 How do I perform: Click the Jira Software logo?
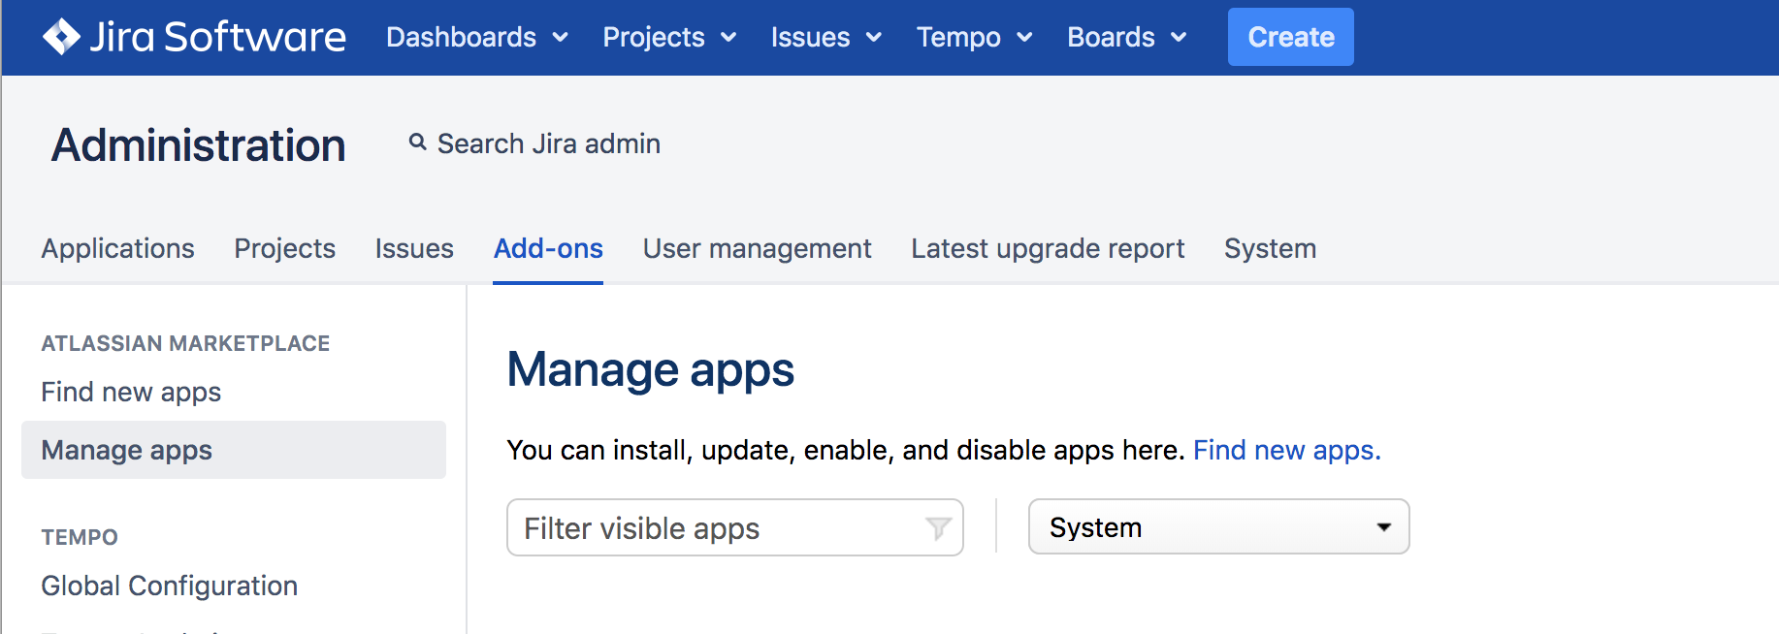click(194, 37)
